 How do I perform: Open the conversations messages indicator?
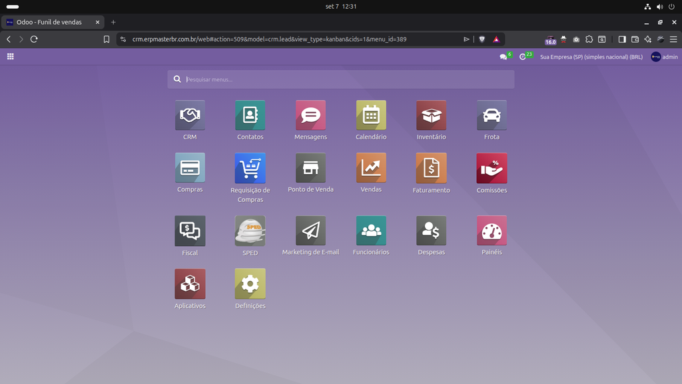coord(506,56)
